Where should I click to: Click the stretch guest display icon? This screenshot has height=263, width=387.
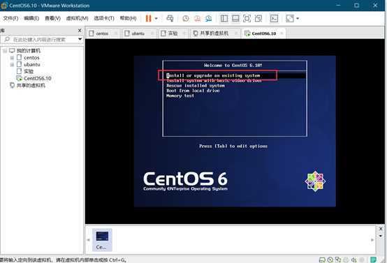pos(290,18)
